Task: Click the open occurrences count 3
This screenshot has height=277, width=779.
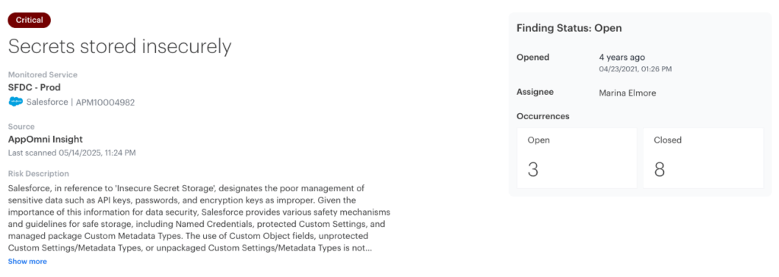Action: [533, 169]
